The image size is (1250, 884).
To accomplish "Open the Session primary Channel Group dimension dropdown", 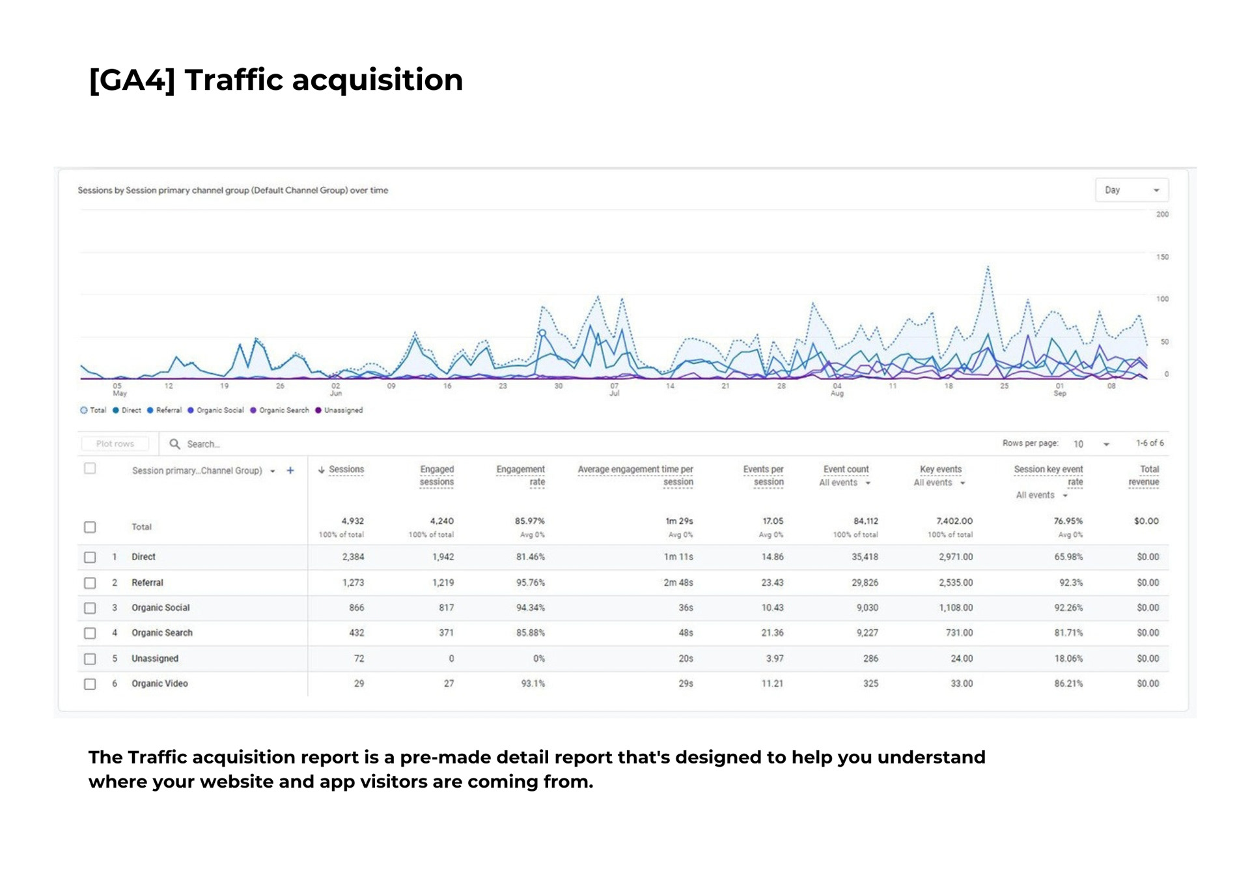I will tap(273, 471).
